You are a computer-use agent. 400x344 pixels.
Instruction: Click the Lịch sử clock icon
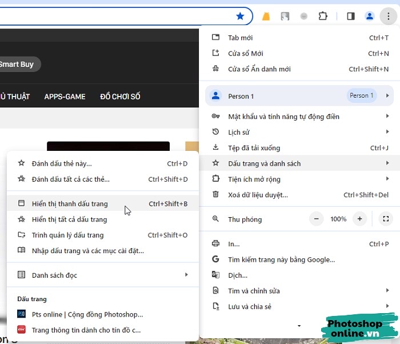pos(215,131)
